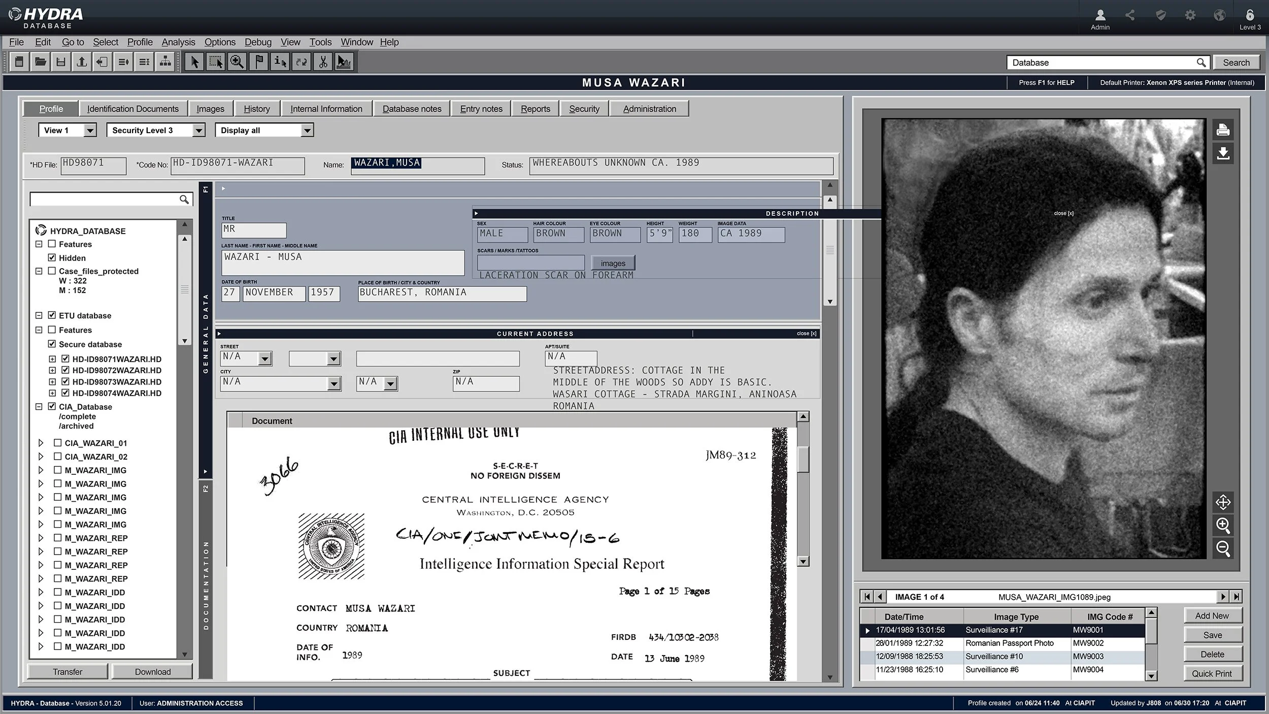This screenshot has width=1269, height=714.
Task: Open the Window menu
Action: coord(356,42)
